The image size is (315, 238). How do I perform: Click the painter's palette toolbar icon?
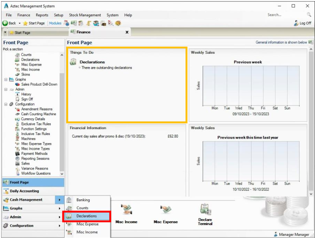(x=118, y=23)
